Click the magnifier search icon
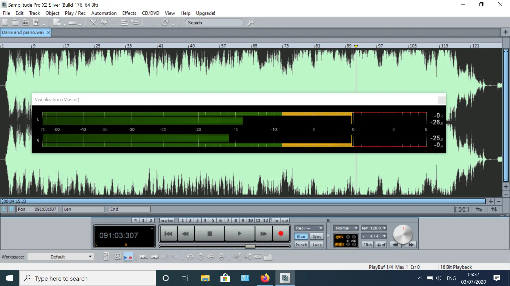Viewport: 510px width, 286px height. click(x=250, y=23)
